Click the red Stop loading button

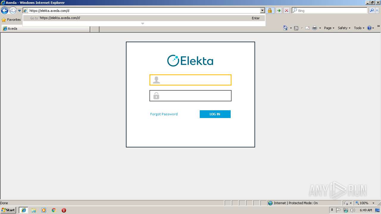pyautogui.click(x=286, y=11)
